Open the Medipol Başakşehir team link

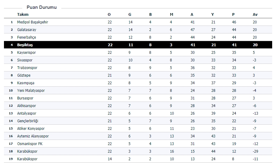click(33, 22)
